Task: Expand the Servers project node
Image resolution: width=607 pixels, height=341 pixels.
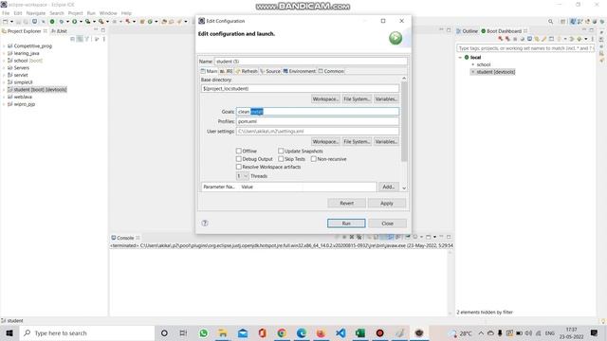Action: pos(4,67)
